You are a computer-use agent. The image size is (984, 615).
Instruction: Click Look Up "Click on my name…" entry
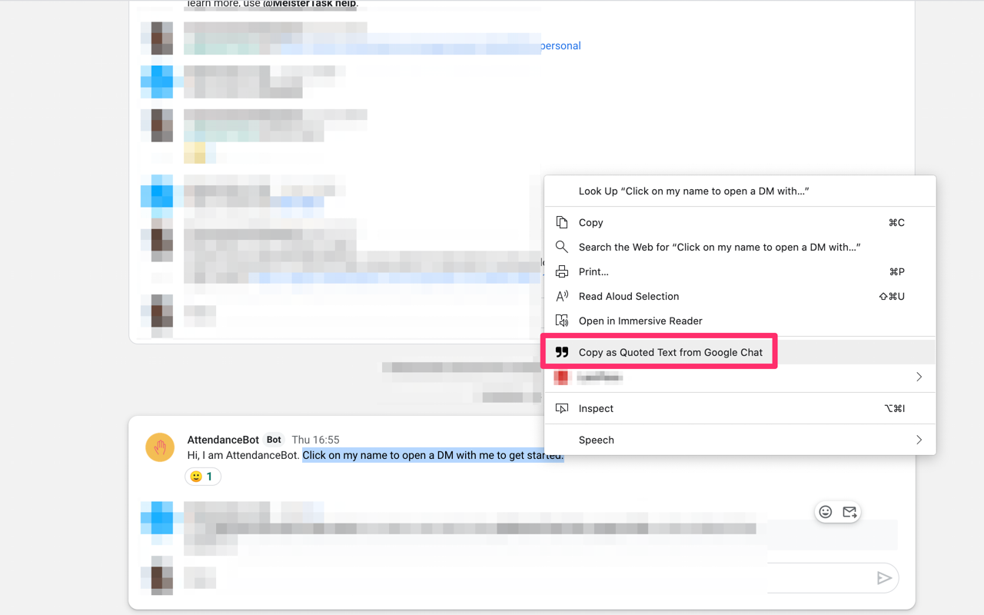point(740,191)
